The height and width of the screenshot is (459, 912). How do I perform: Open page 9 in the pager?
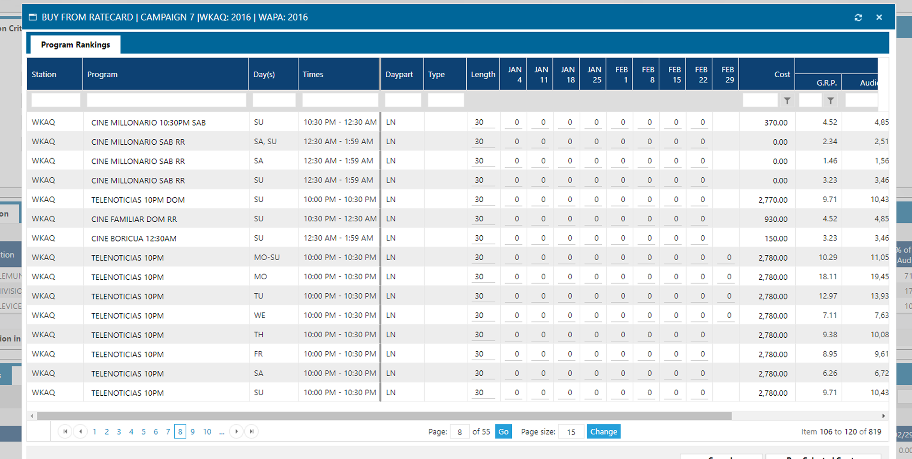point(192,432)
